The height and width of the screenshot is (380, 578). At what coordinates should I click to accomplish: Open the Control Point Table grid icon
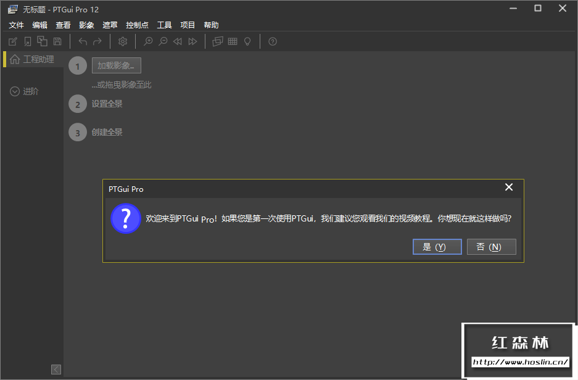point(233,41)
